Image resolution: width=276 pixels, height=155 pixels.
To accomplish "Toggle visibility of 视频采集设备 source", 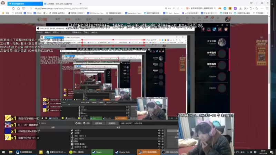I will pyautogui.click(x=159, y=144).
